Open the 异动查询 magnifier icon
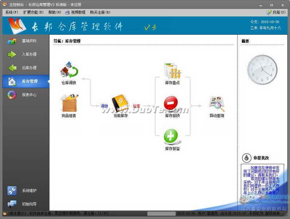Screen dimensions: 290x219 click(x=217, y=104)
